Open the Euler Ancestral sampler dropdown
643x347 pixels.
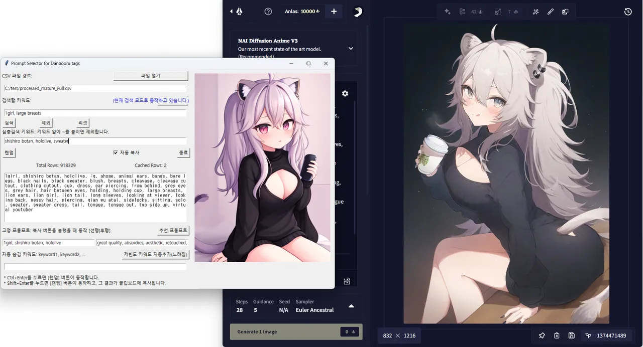point(314,310)
